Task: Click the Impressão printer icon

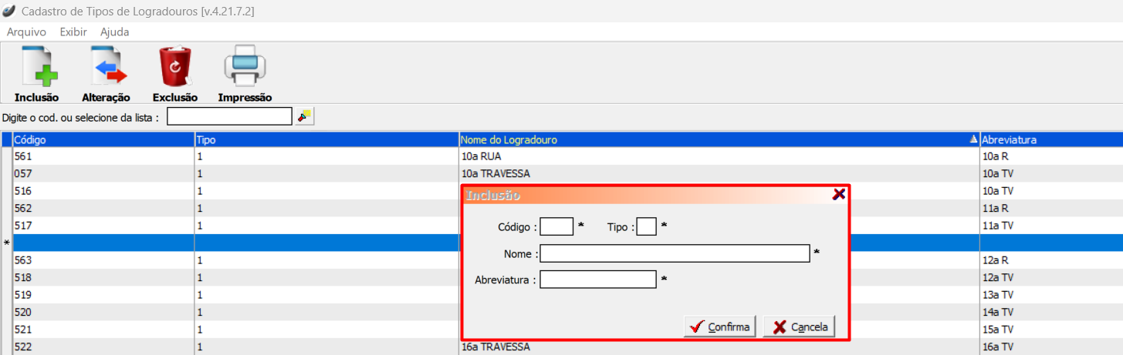Action: 245,68
